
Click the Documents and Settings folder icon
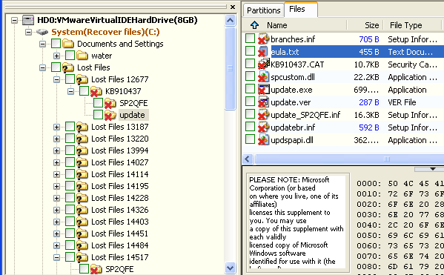coord(68,44)
